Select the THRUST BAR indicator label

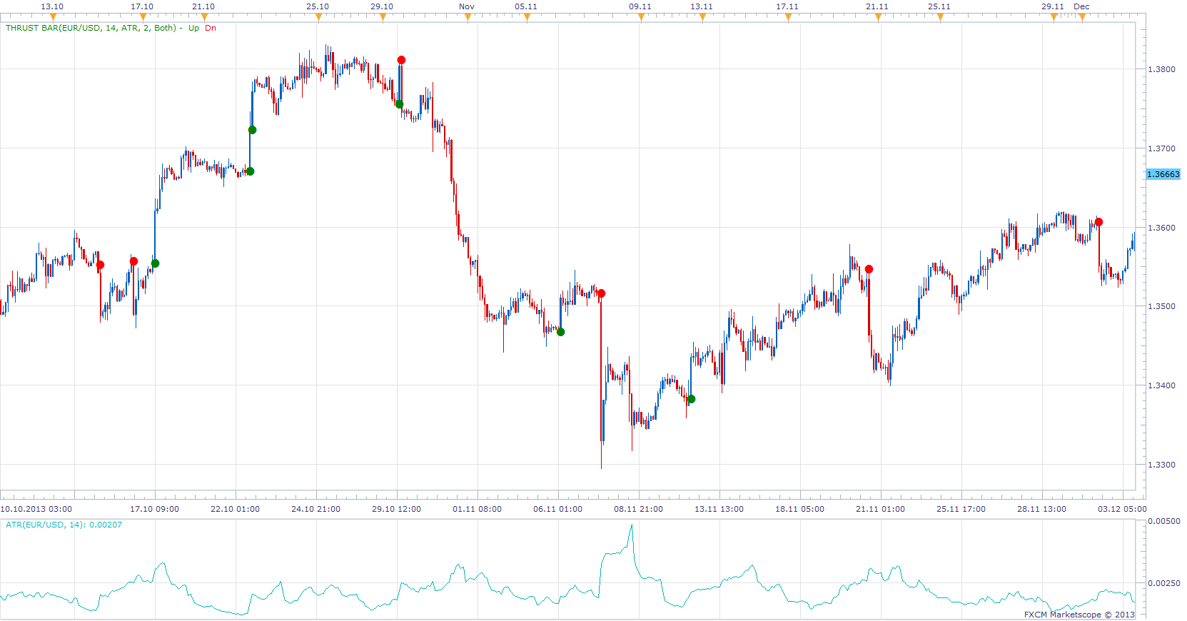(91, 28)
